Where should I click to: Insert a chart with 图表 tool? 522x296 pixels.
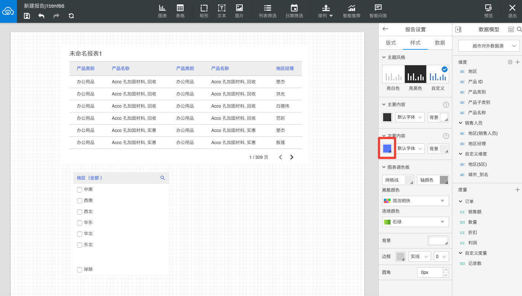click(x=162, y=11)
